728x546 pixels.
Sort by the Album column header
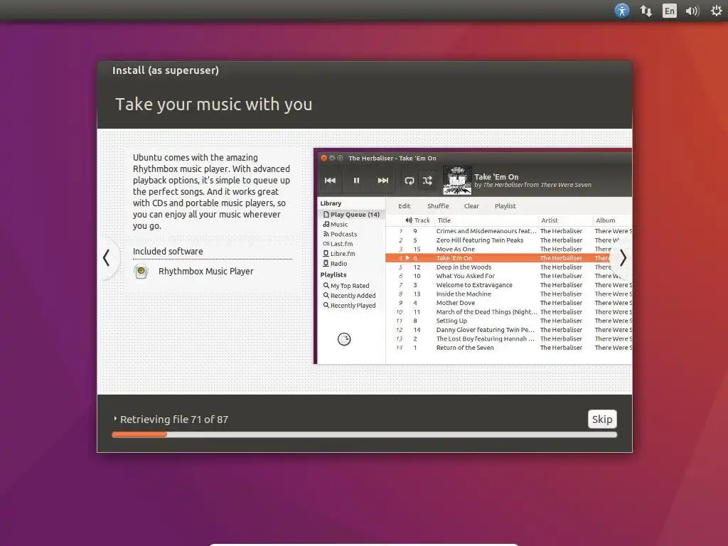point(612,220)
